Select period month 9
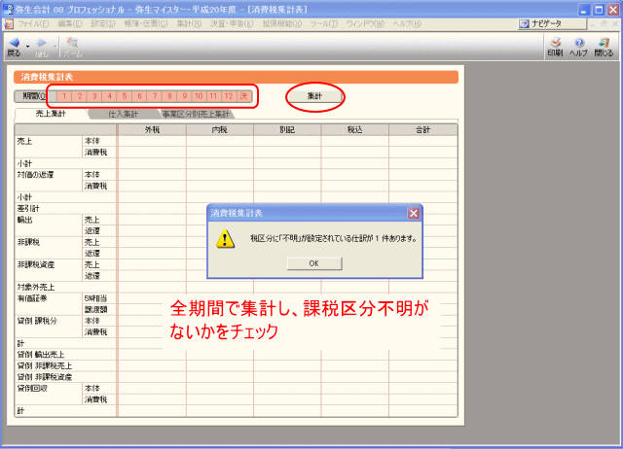 [x=184, y=96]
